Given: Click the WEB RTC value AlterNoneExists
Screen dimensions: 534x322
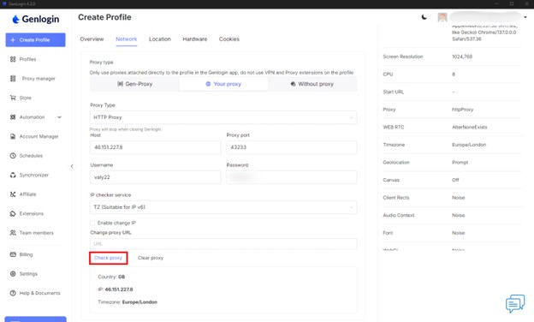Looking at the screenshot, I should [x=470, y=127].
